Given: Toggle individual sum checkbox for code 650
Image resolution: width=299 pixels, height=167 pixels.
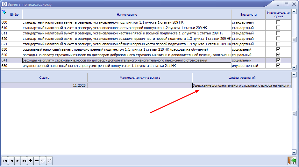Looking at the screenshot, I should coord(278,66).
